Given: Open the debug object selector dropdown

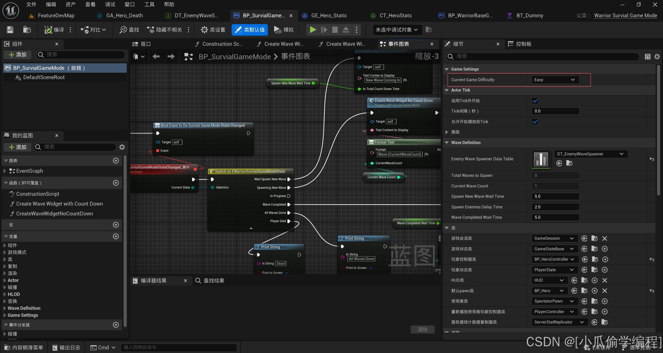Looking at the screenshot, I should (x=397, y=30).
